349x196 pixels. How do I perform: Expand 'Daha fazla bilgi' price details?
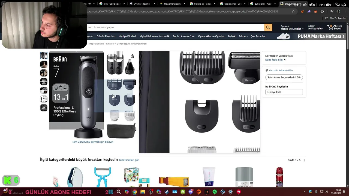click(276, 60)
